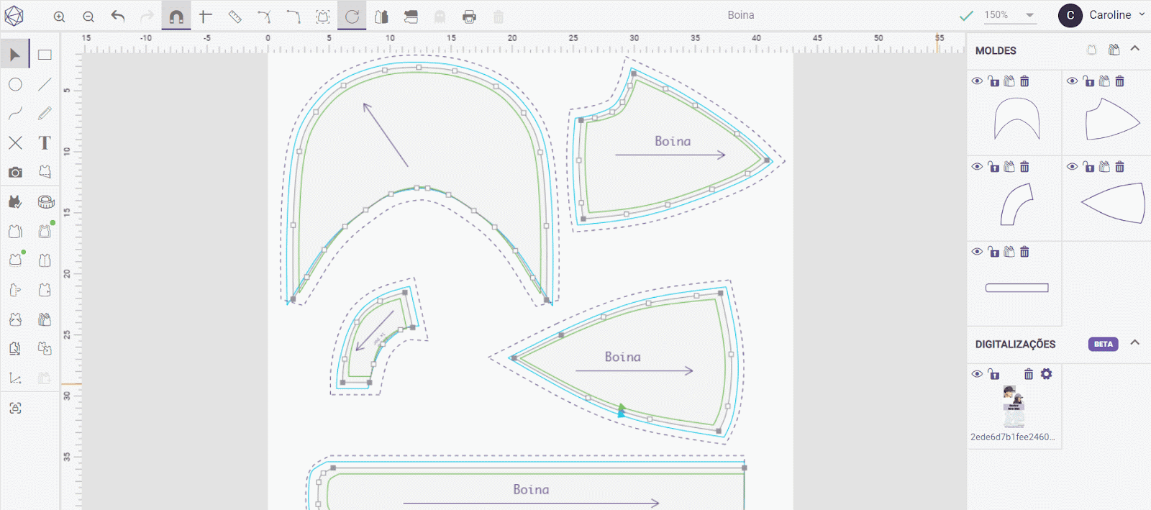This screenshot has height=510, width=1151.
Task: Undo the last action
Action: click(x=118, y=17)
